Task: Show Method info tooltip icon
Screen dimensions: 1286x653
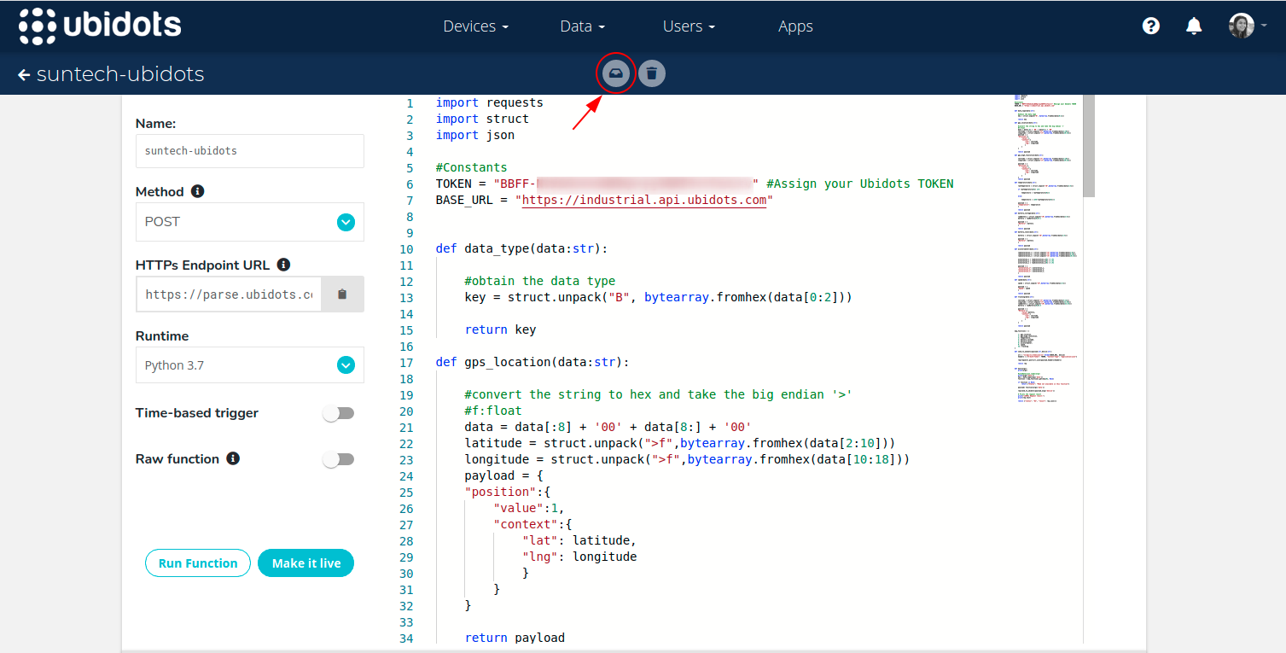Action: pyautogui.click(x=197, y=191)
